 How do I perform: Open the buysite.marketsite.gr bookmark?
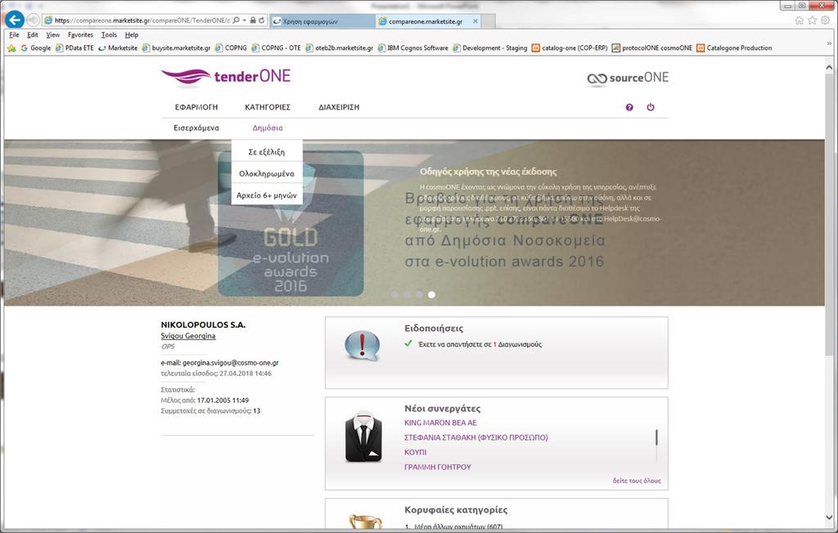coord(177,48)
